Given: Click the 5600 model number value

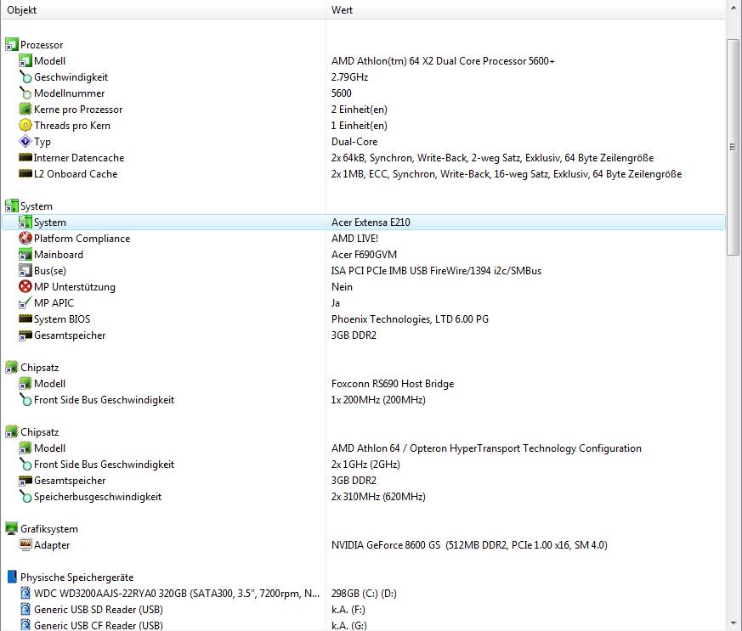Looking at the screenshot, I should [341, 93].
